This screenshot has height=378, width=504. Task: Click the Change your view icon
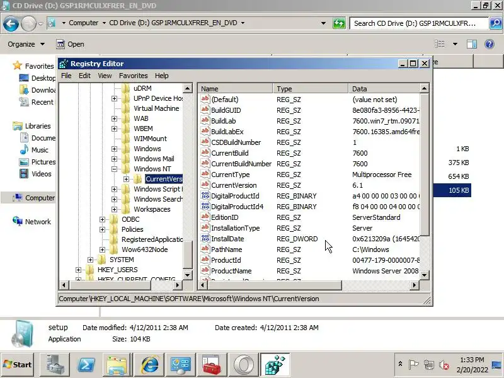(x=440, y=44)
